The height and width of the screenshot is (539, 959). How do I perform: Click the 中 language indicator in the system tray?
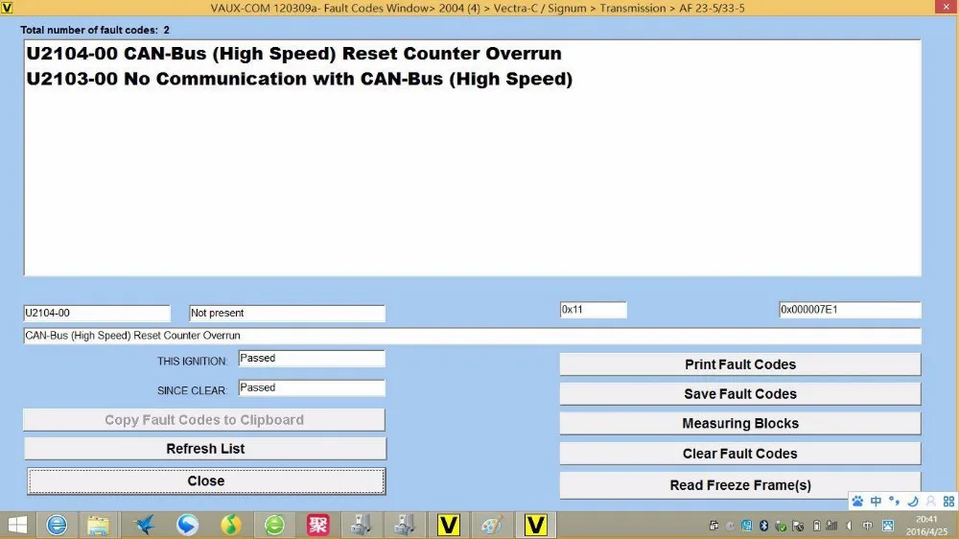867,526
